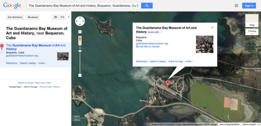This screenshot has width=261, height=126.
Task: Click Be the first to review
Action: coord(148,47)
